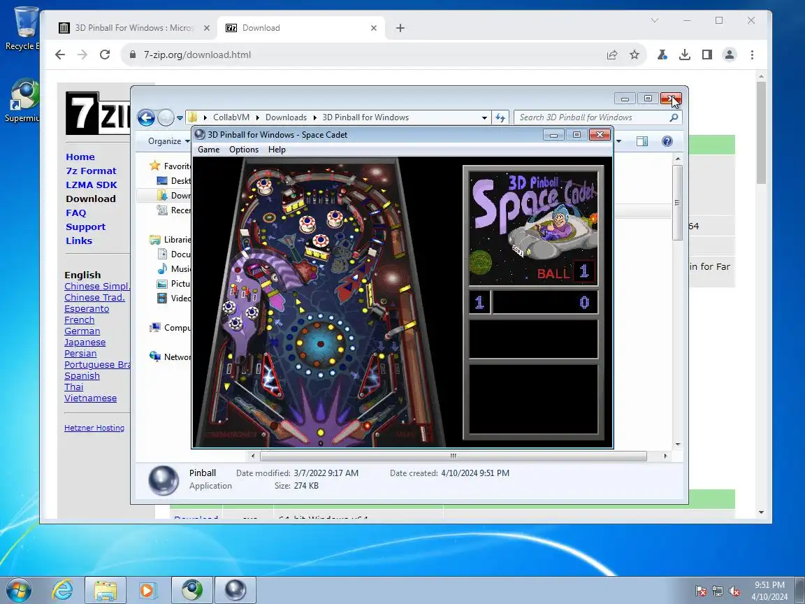
Task: Click the Chrome page vertical scrollbar
Action: 761,133
